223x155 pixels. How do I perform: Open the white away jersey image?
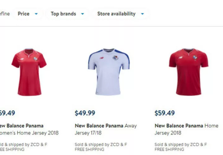109,72
